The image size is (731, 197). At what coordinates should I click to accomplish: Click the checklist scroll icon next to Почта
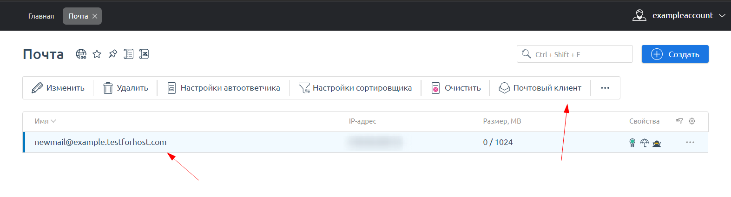point(128,54)
